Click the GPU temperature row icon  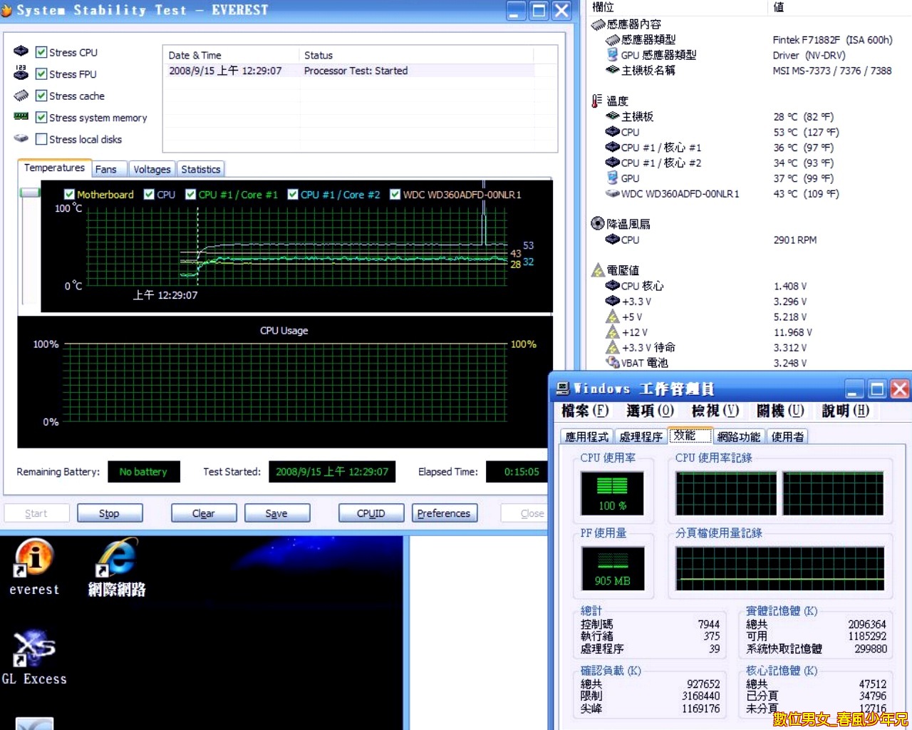point(613,178)
